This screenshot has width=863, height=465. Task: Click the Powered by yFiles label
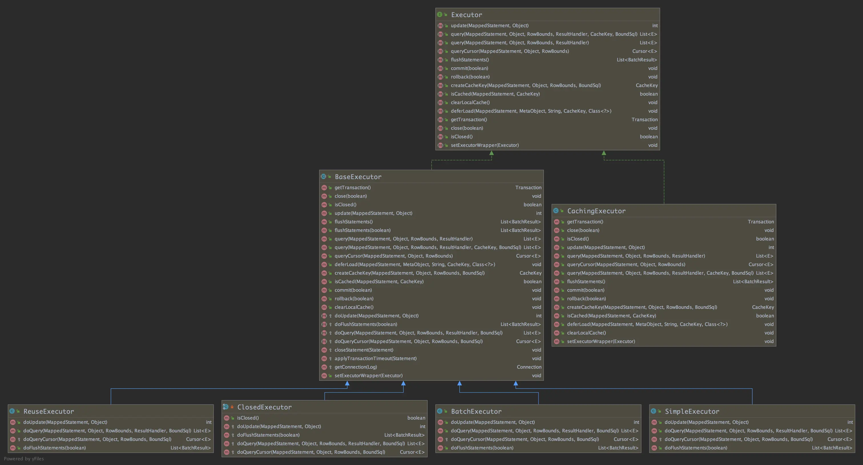(24, 459)
